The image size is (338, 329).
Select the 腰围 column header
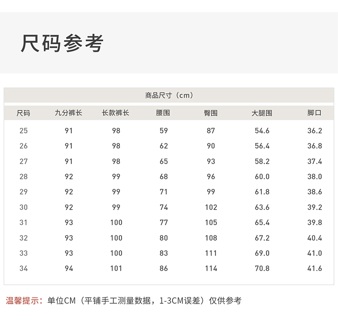163,113
